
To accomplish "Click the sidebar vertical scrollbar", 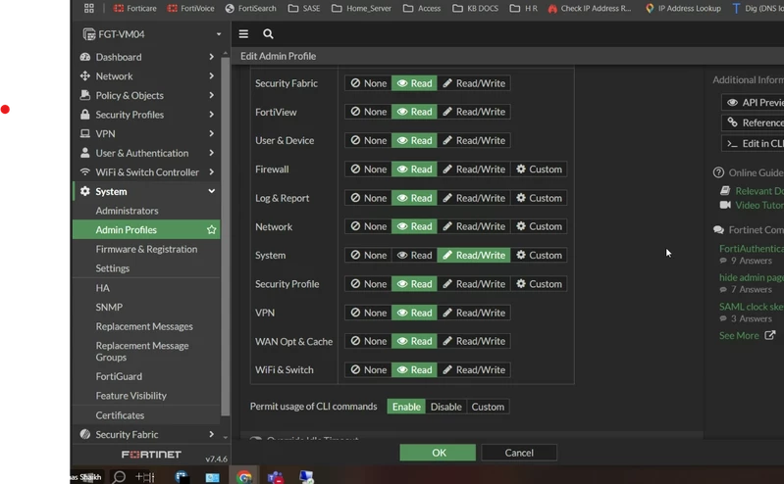I will tap(226, 237).
